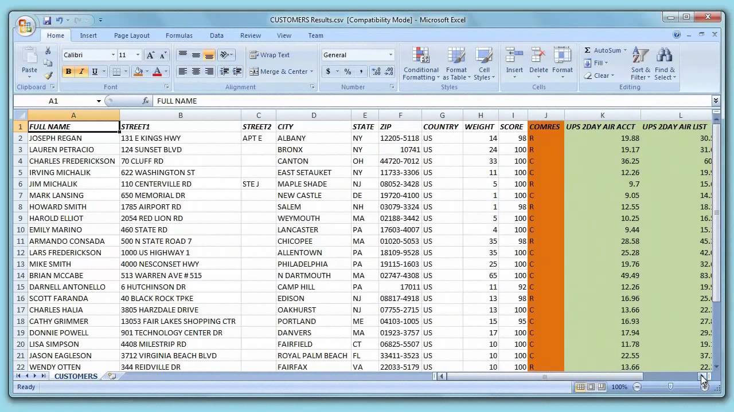Switch to the Review tab
Screen dimensions: 734x412
pyautogui.click(x=251, y=35)
